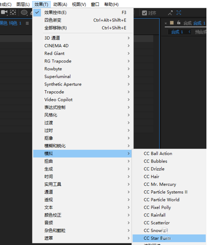Open the 透视 submenu

click(x=82, y=200)
